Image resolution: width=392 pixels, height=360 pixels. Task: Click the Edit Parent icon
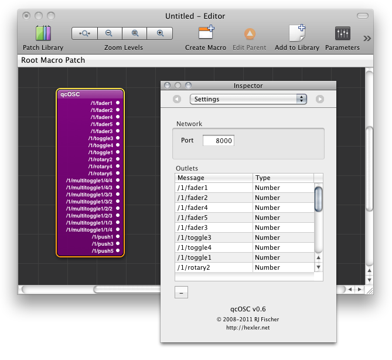[250, 34]
